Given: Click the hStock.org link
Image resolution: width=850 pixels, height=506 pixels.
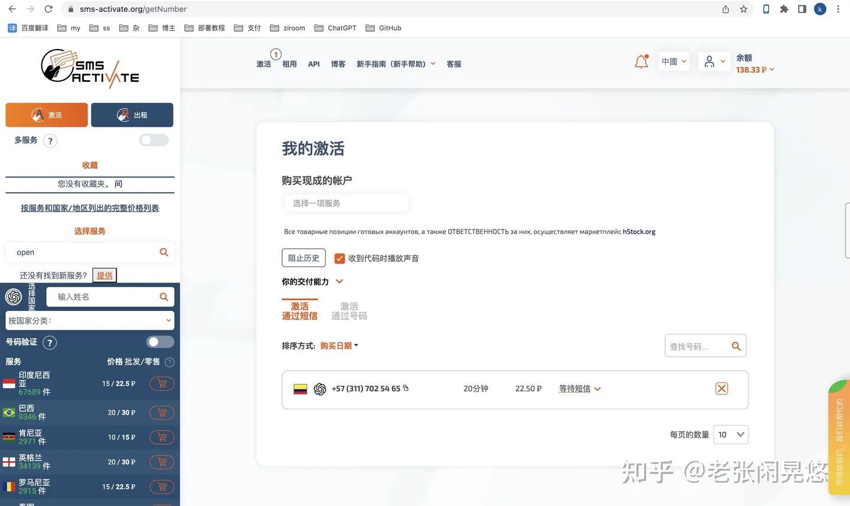Looking at the screenshot, I should pyautogui.click(x=639, y=231).
